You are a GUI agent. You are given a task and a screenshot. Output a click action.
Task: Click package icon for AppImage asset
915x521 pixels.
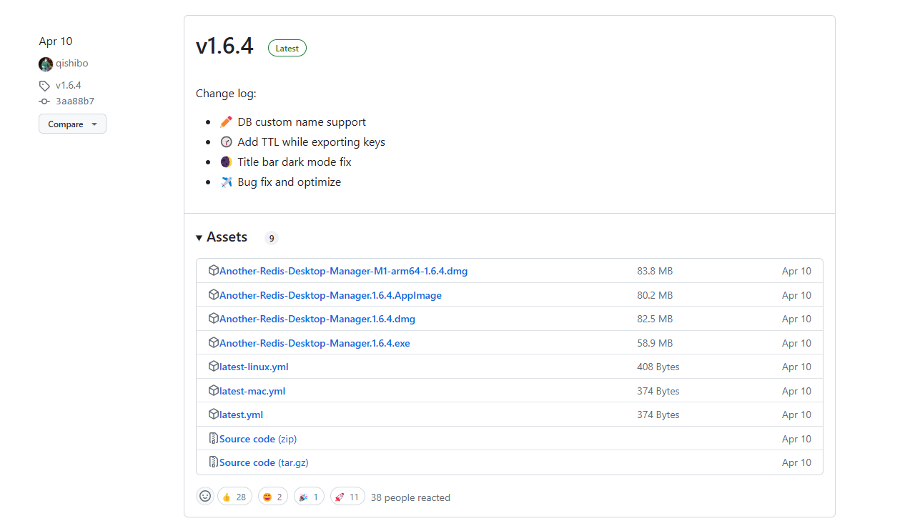click(213, 294)
